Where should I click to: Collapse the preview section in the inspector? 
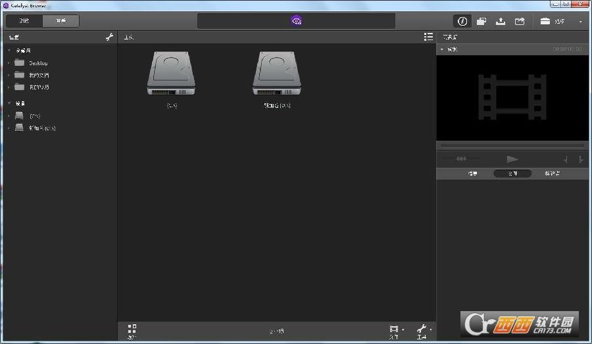(x=442, y=49)
